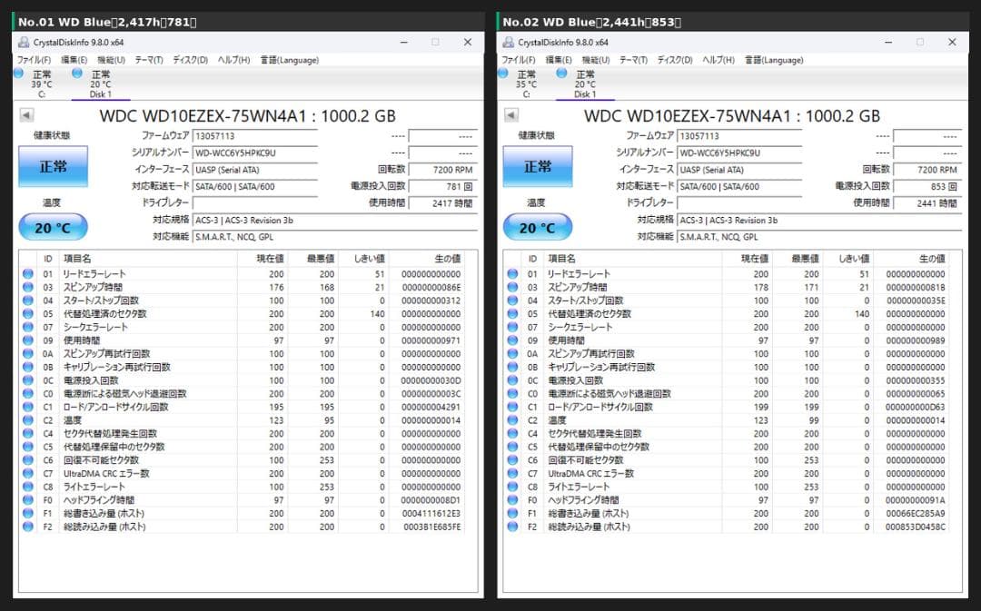Click CrystalDiskInfo app icon in right title bar

click(x=509, y=42)
